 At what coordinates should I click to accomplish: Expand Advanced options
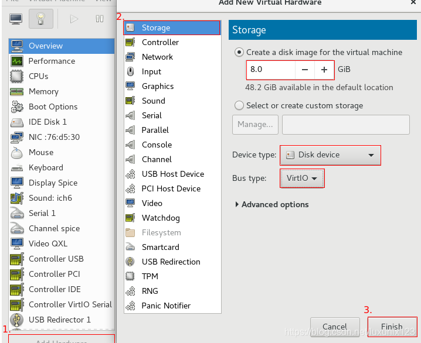coord(272,205)
